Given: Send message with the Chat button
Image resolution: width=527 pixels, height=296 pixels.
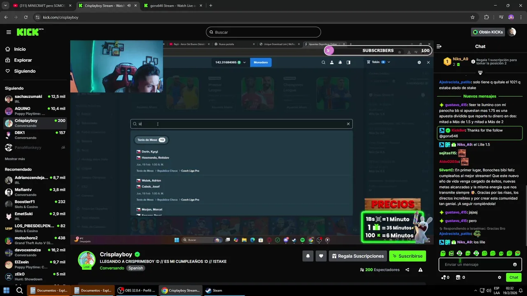Looking at the screenshot, I should coord(514,277).
